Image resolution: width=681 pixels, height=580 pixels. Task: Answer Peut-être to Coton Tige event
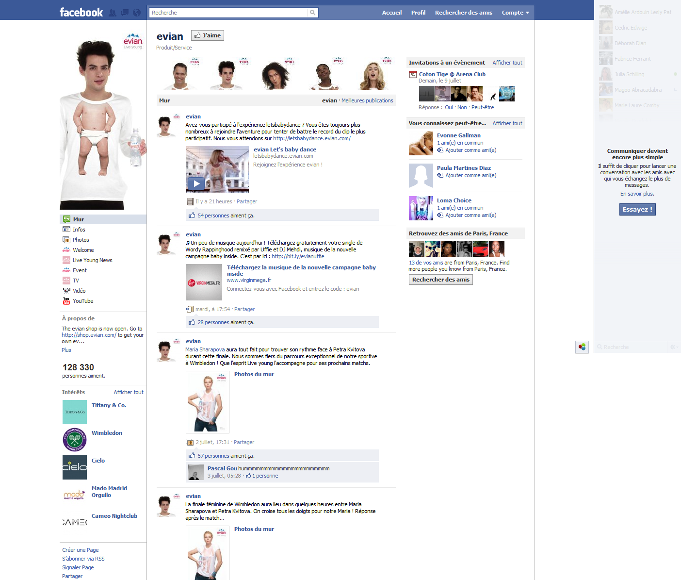[483, 107]
